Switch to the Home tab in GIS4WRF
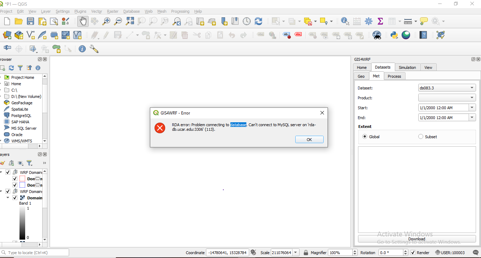481x258 pixels. tap(362, 68)
